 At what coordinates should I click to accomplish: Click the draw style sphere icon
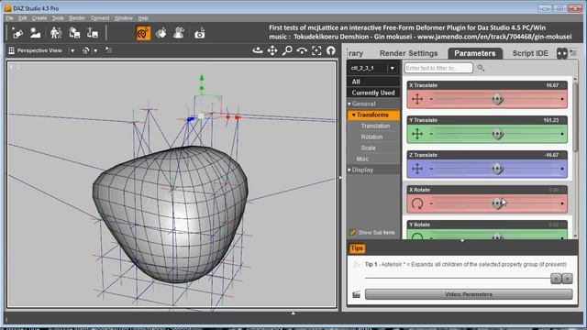pos(85,50)
